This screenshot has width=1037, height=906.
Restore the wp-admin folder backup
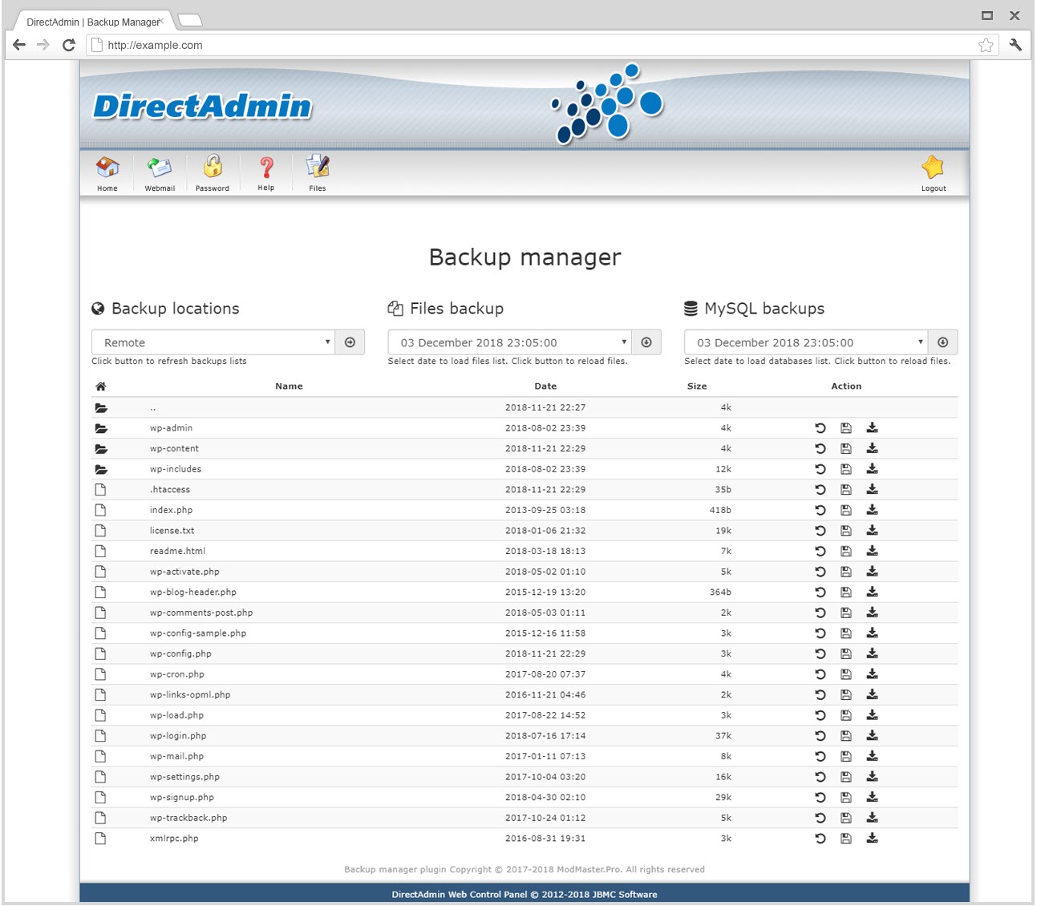[x=820, y=428]
